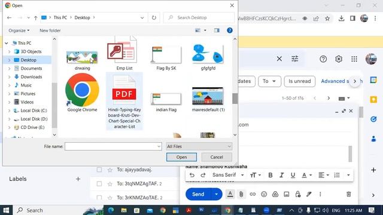Screen dimensions: 383x215
Task: Click New folder in the Open dialog
Action: 50,30
